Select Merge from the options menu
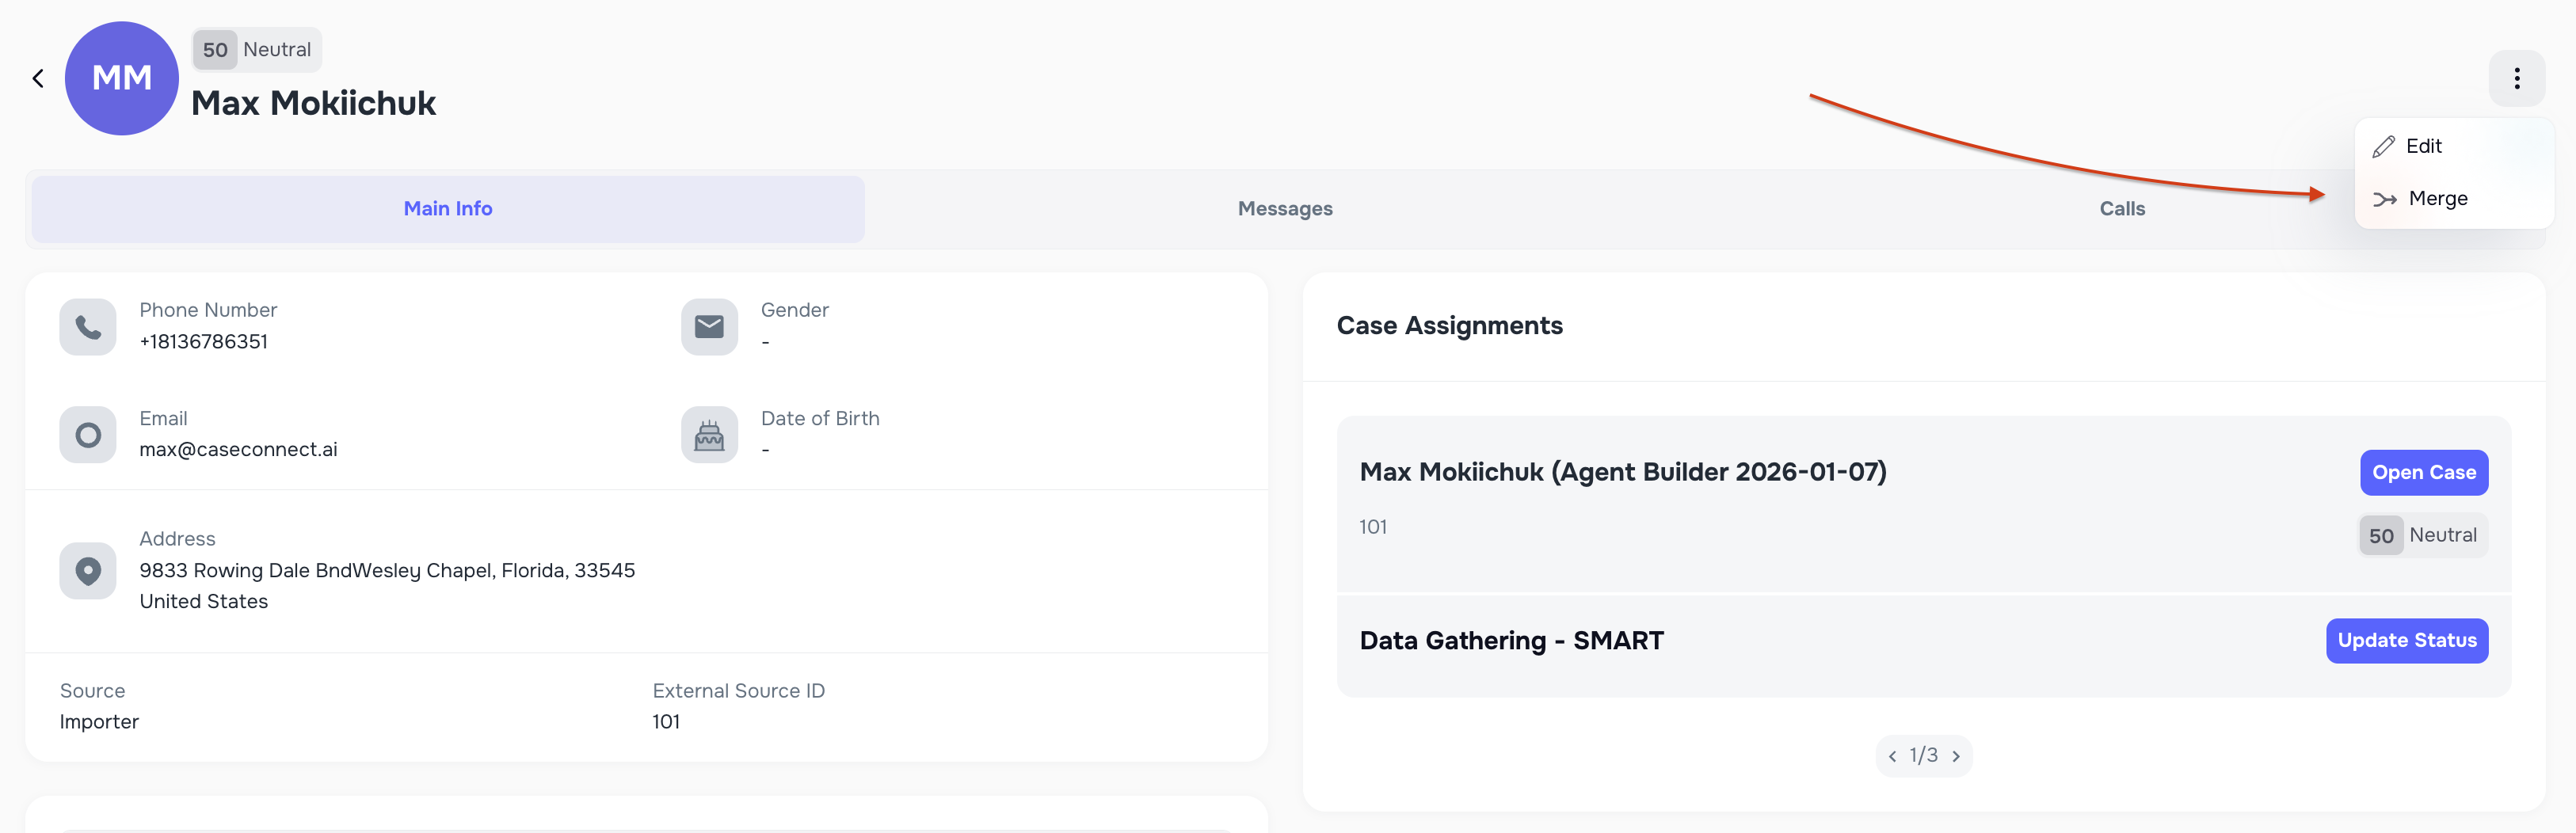Viewport: 2576px width, 833px height. point(2437,199)
